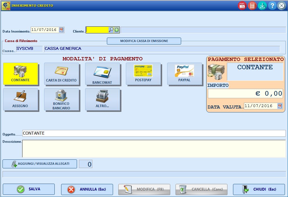Screen dimensions: 288x197
Task: Click Modifica Cassa di Emissione button
Action: tap(144, 41)
